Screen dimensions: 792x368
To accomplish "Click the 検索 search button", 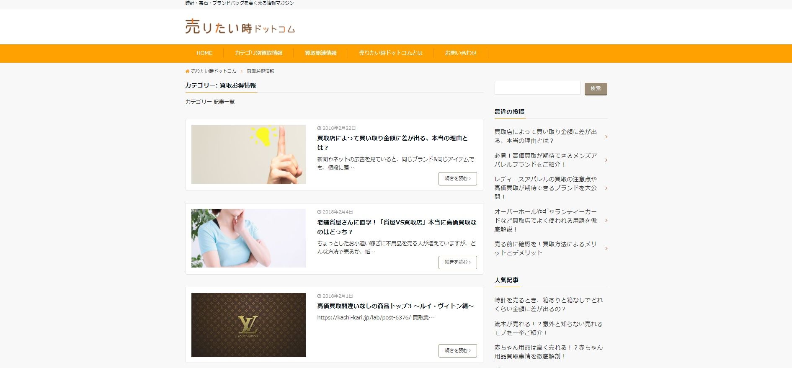I will 596,89.
